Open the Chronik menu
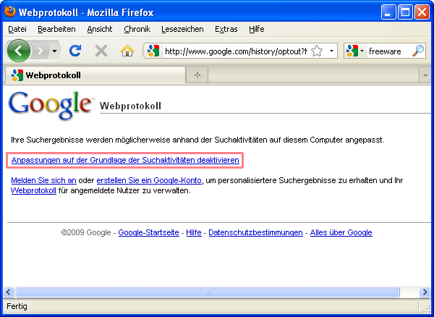 click(x=137, y=29)
